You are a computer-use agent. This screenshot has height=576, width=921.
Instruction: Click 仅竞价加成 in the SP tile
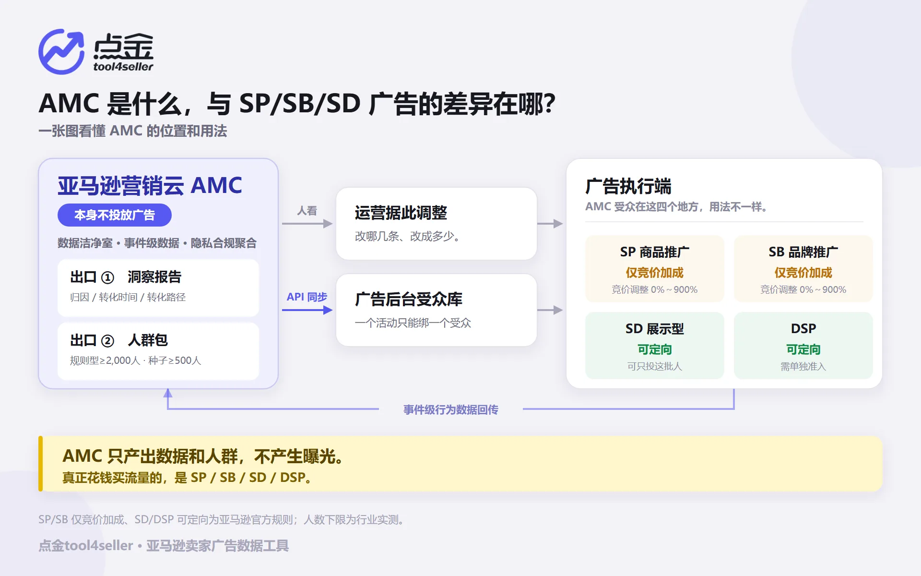point(655,273)
